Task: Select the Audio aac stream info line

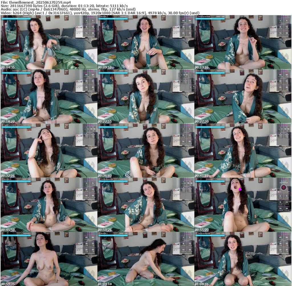Action: pos(68,9)
